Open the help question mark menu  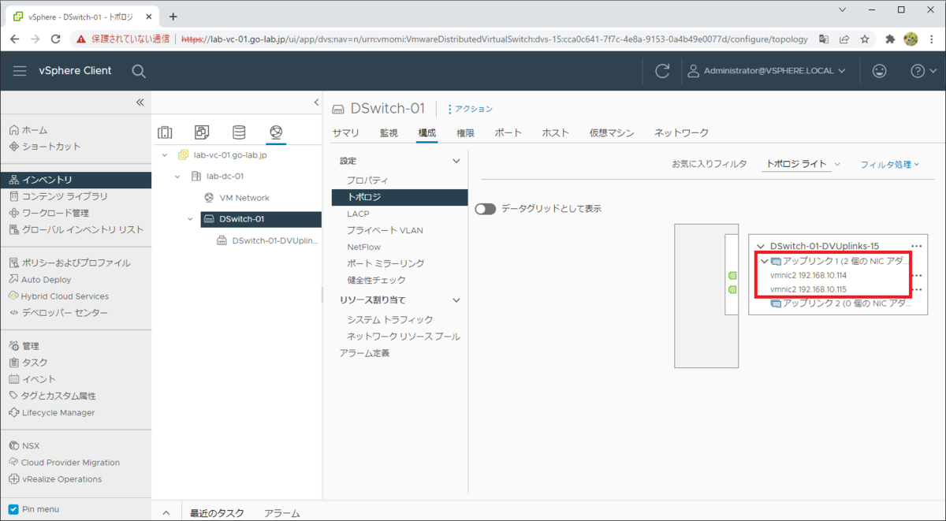(x=922, y=71)
